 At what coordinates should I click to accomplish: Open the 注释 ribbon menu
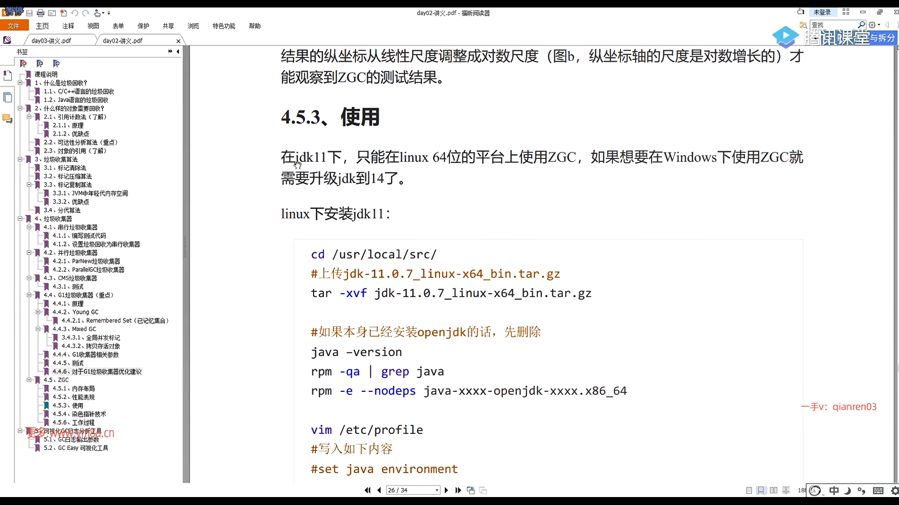[x=68, y=26]
